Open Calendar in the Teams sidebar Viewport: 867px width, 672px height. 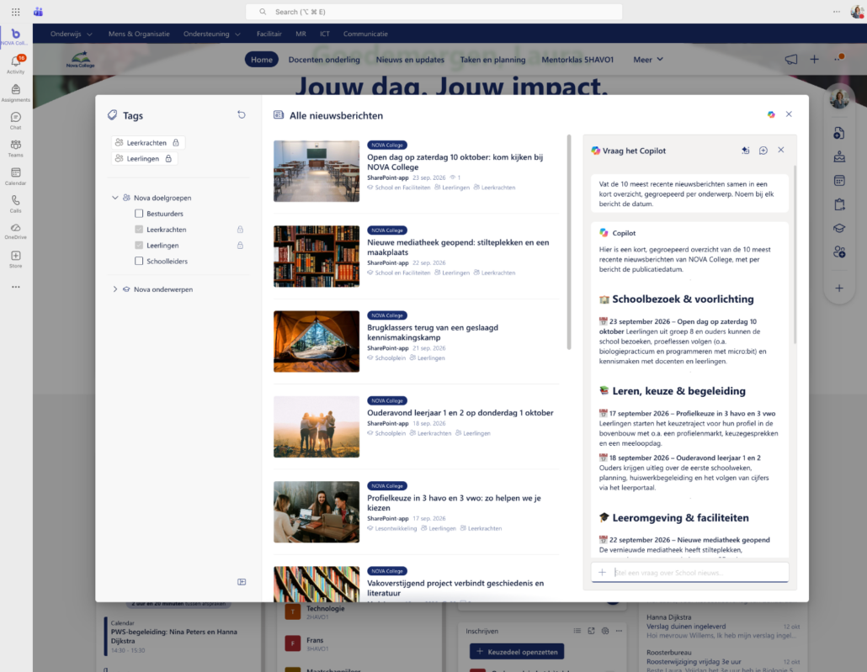click(15, 176)
